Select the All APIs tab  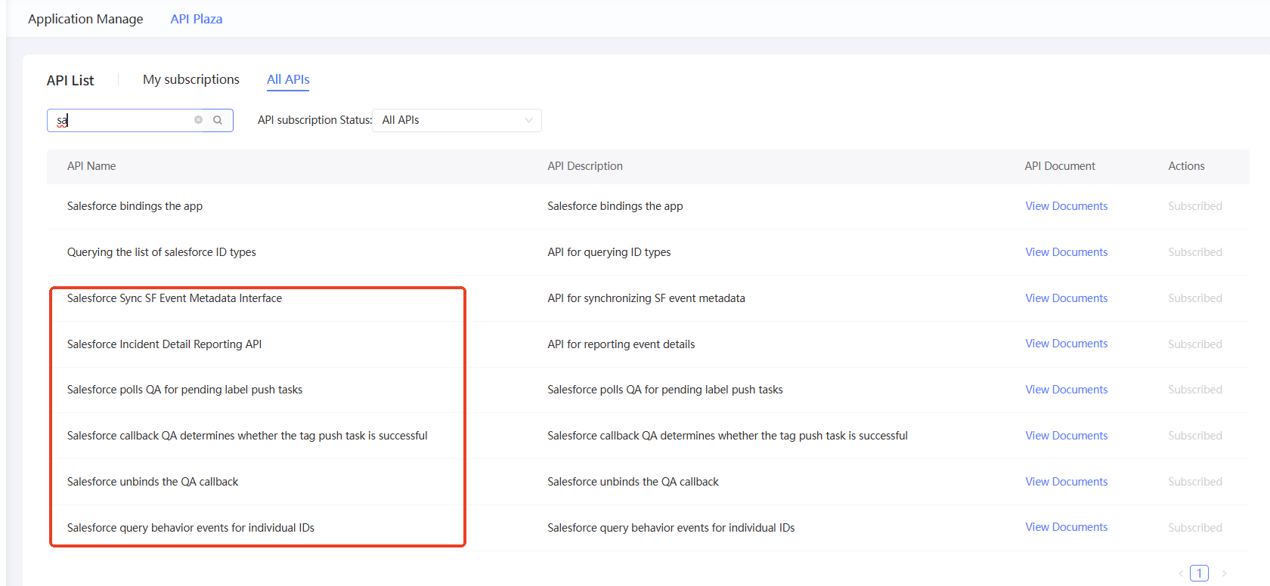(288, 79)
